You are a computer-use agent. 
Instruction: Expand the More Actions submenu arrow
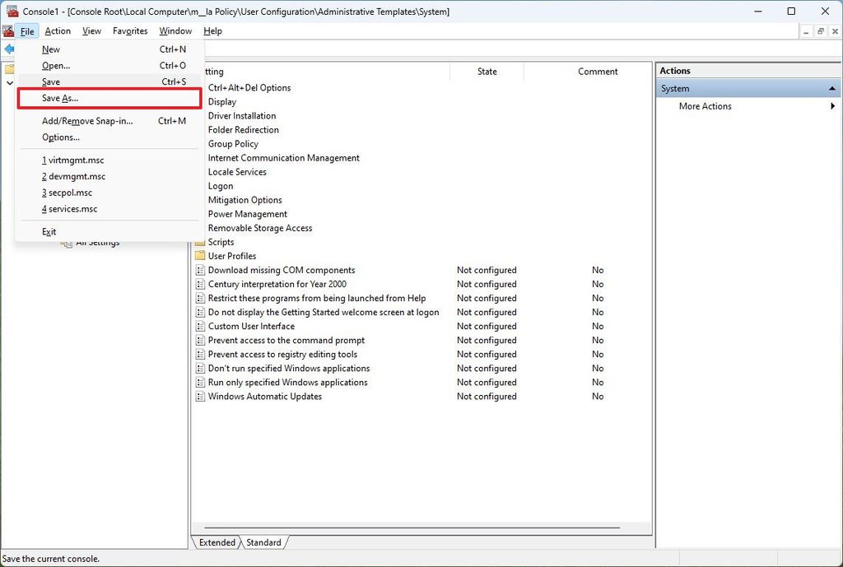[831, 105]
